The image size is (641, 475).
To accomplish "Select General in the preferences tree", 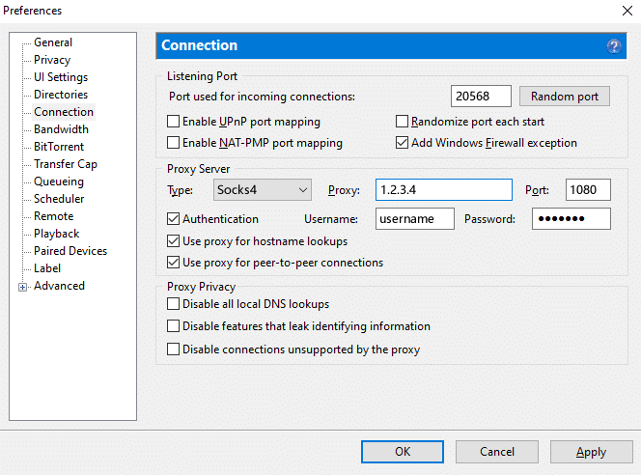I will [53, 42].
